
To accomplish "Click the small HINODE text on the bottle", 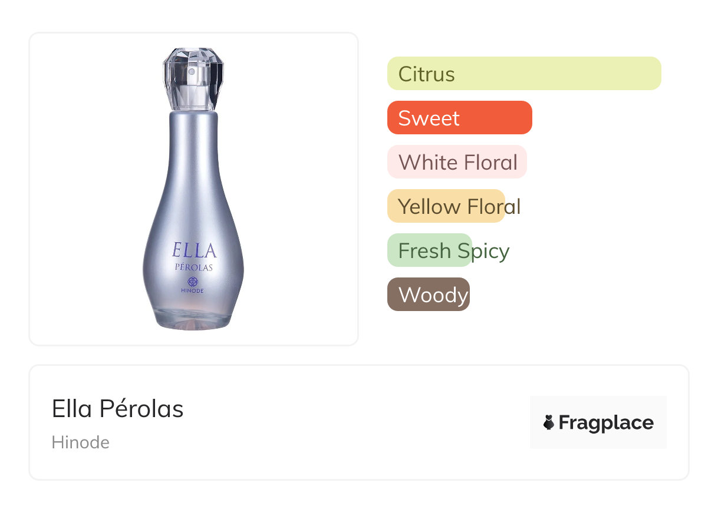I will 193,291.
